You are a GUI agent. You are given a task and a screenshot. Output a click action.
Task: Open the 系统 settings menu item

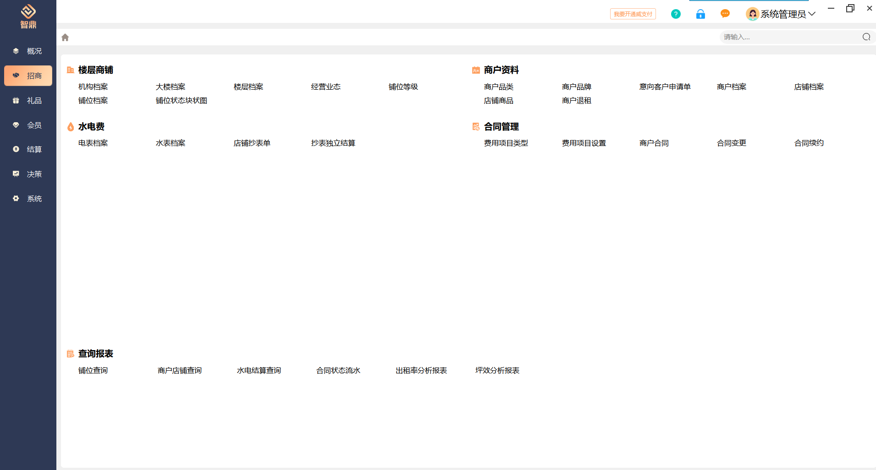click(28, 199)
